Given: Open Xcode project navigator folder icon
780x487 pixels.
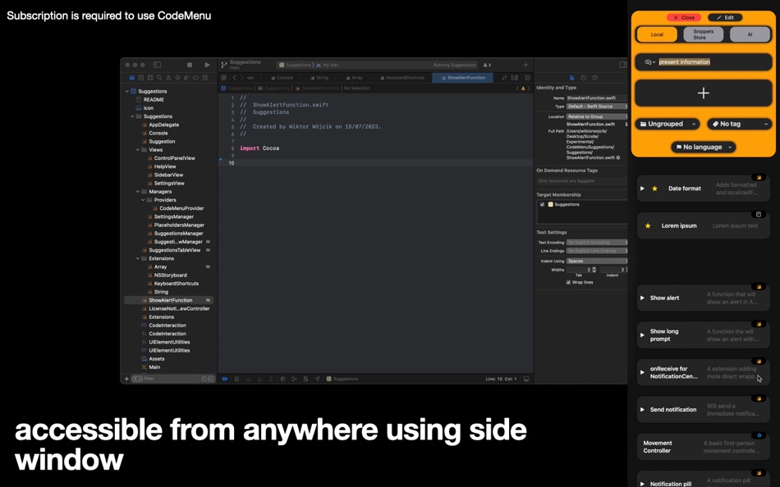Looking at the screenshot, I should [132, 78].
